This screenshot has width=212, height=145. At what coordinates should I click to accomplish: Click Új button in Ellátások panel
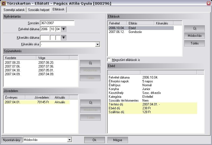(194, 29)
